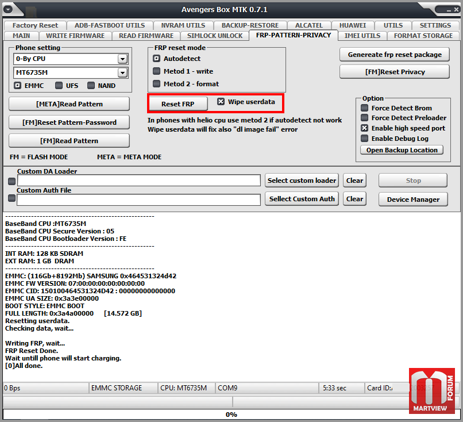Viewport: 463px width, 422px height.
Task: Click 'BOOT STYLE: EMMC BOOT' log line
Action: [x=45, y=306]
